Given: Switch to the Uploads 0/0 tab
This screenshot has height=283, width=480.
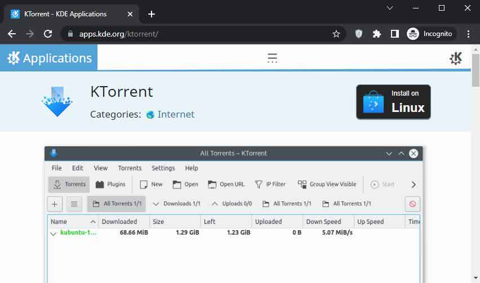Looking at the screenshot, I should click(x=232, y=204).
